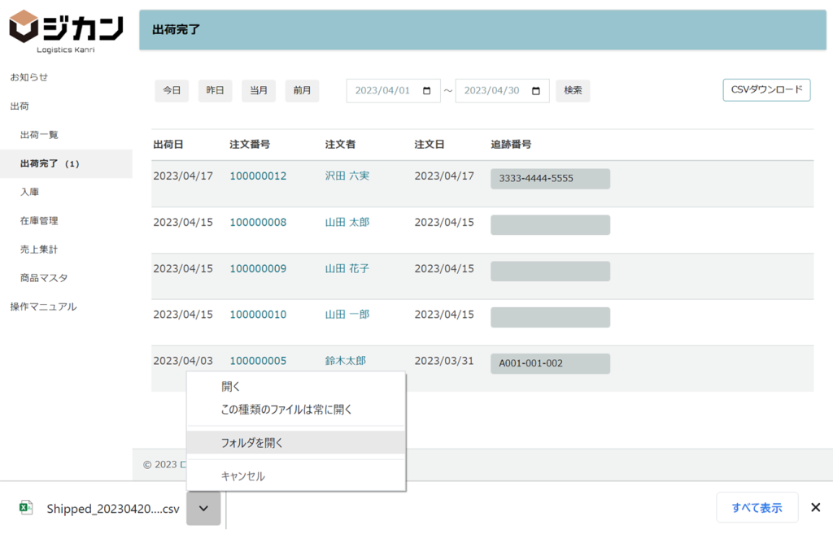The image size is (833, 534).
Task: Click the Excel file icon in download bar
Action: (x=26, y=508)
